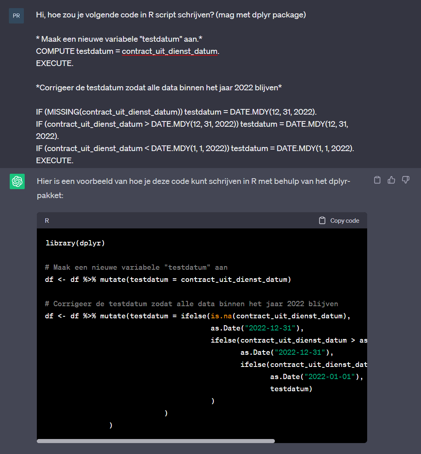Give the response a thumbs up

(x=391, y=180)
